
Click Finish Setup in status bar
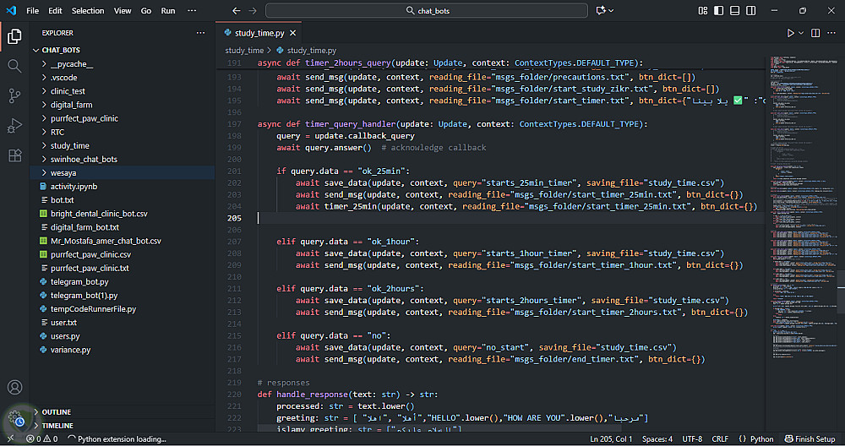pyautogui.click(x=809, y=439)
